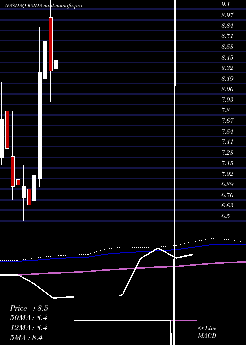Image resolution: width=246 pixels, height=345 pixels.
Task: Click the 7.8 price axis label
Action: coord(225,110)
